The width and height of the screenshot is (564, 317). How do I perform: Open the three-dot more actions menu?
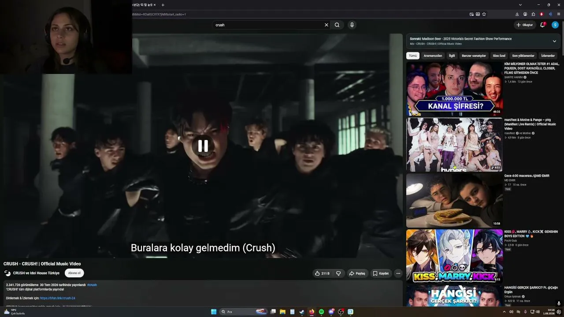pyautogui.click(x=398, y=273)
